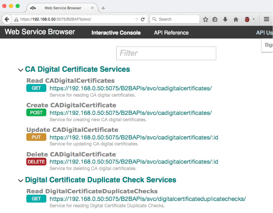The width and height of the screenshot is (273, 213).
Task: Click the Read CADigitalCertificates heading
Action: [70, 81]
